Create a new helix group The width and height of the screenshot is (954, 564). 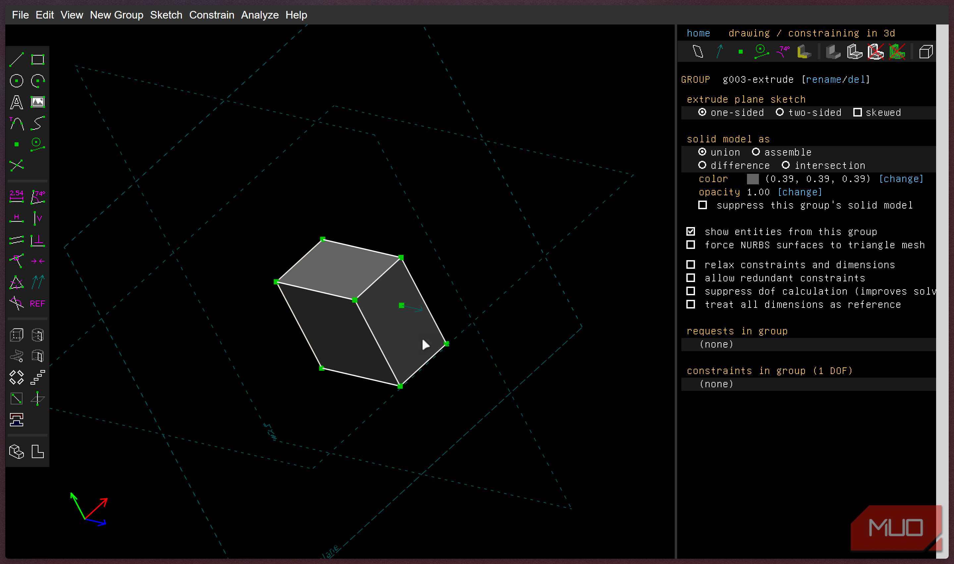[x=16, y=356]
